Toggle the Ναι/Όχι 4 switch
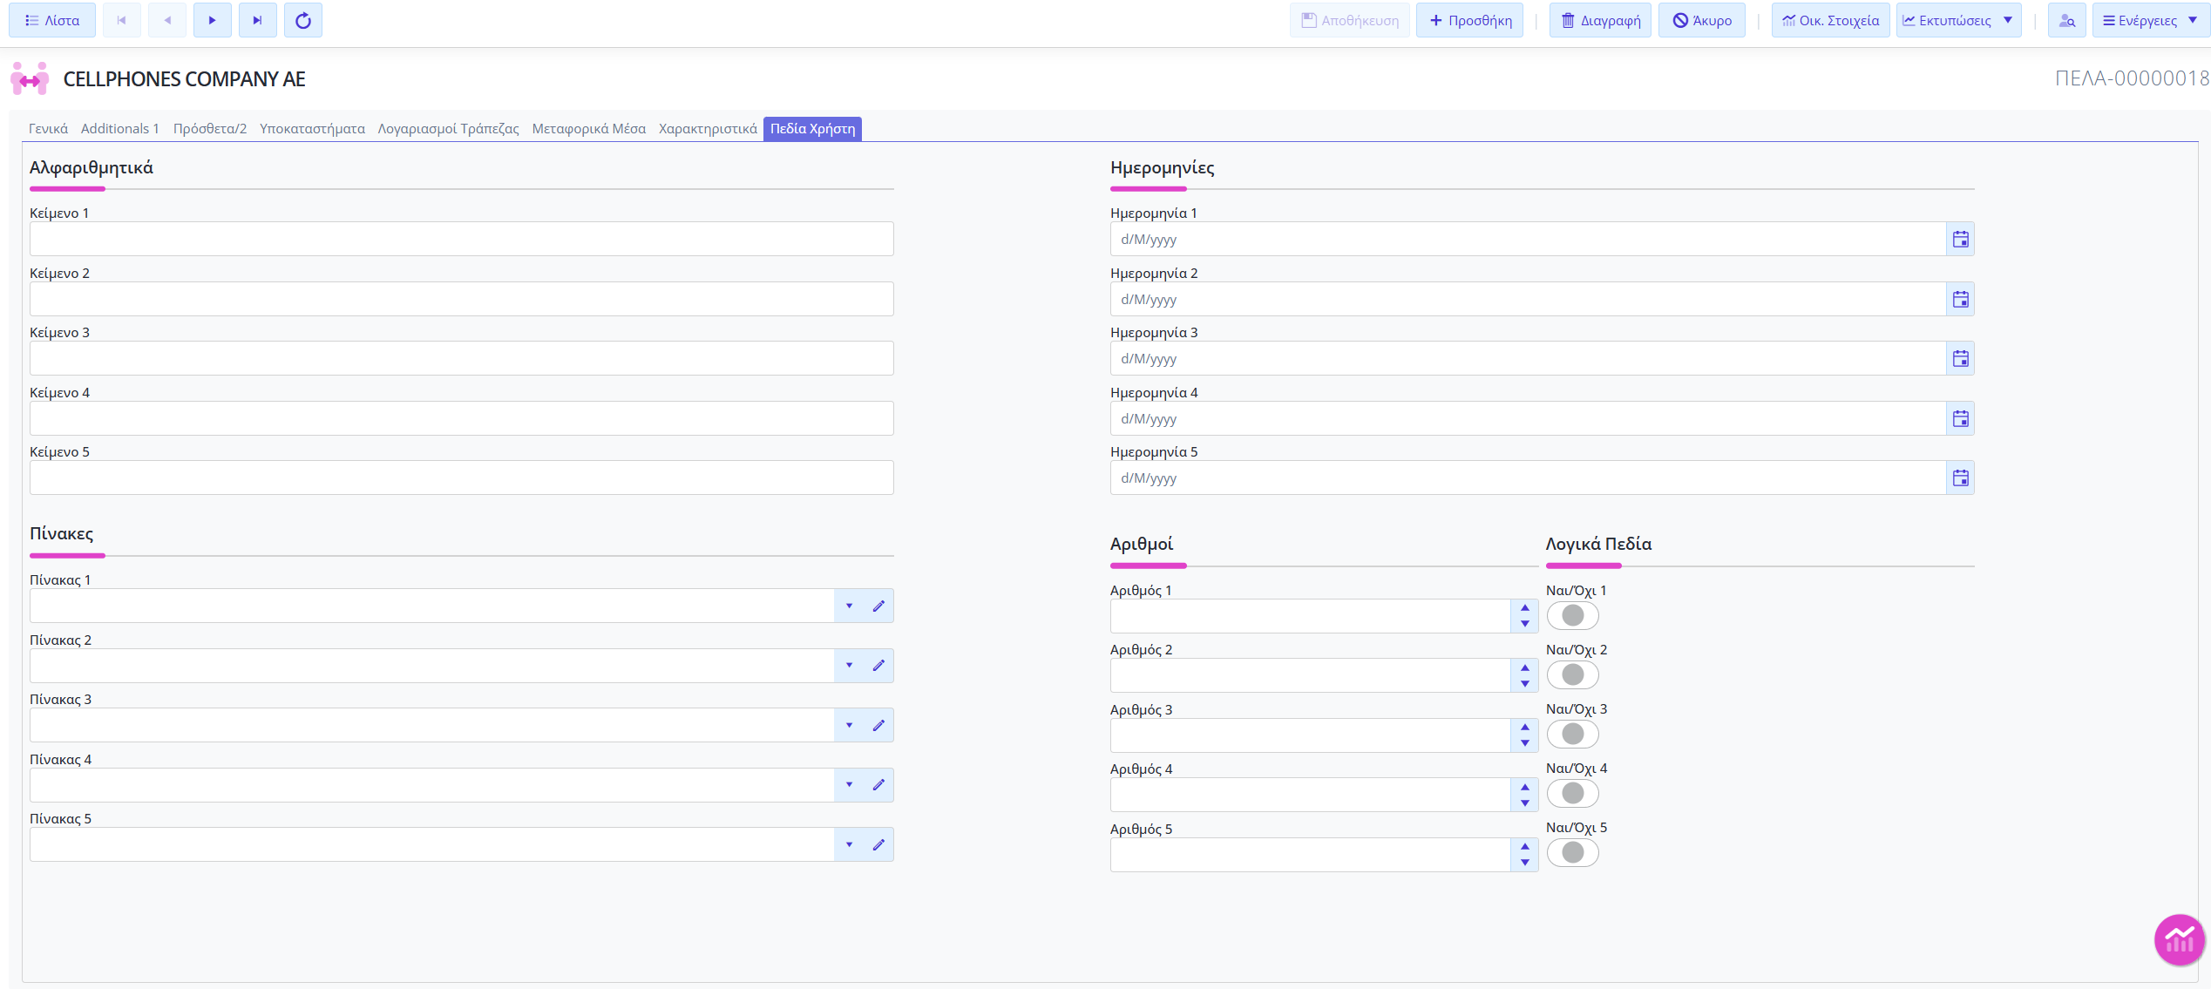The width and height of the screenshot is (2211, 989). point(1572,793)
